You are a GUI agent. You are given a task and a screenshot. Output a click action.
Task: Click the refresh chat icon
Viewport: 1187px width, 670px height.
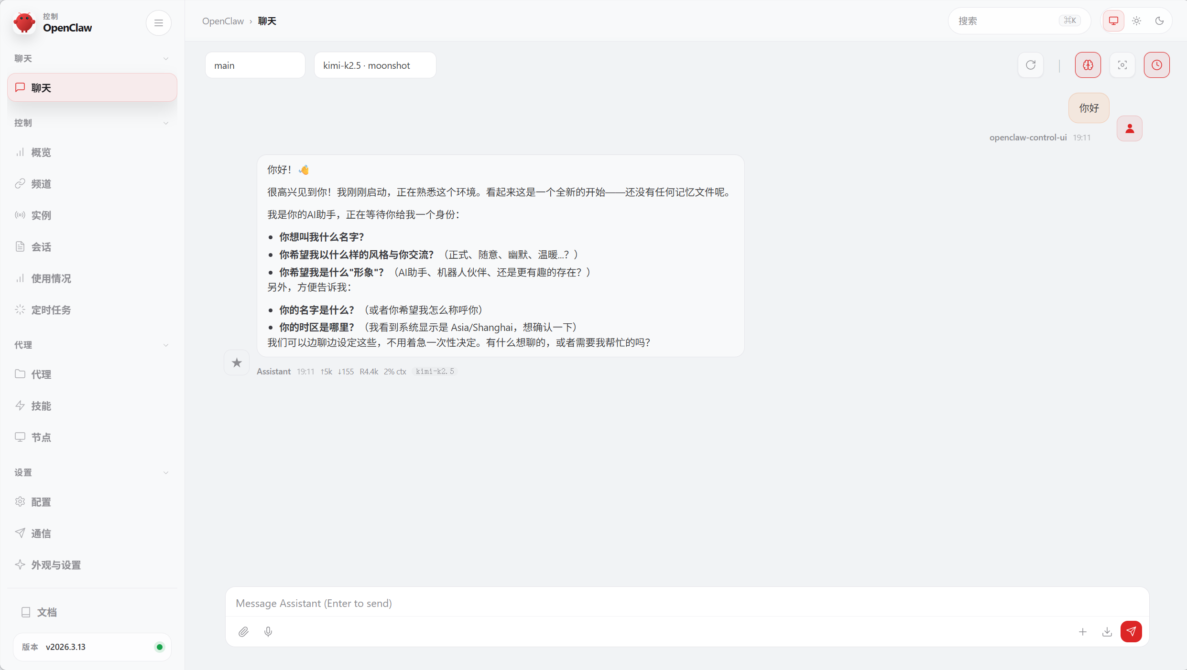1030,65
